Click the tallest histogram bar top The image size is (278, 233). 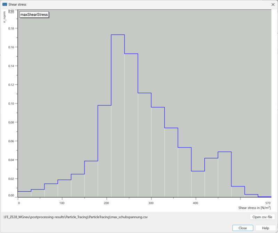pos(118,35)
